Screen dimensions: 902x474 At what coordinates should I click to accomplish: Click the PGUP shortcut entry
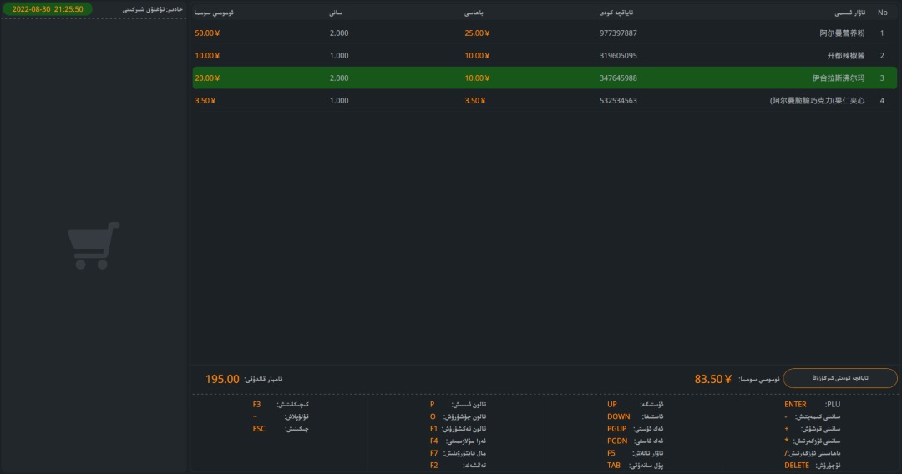point(635,429)
